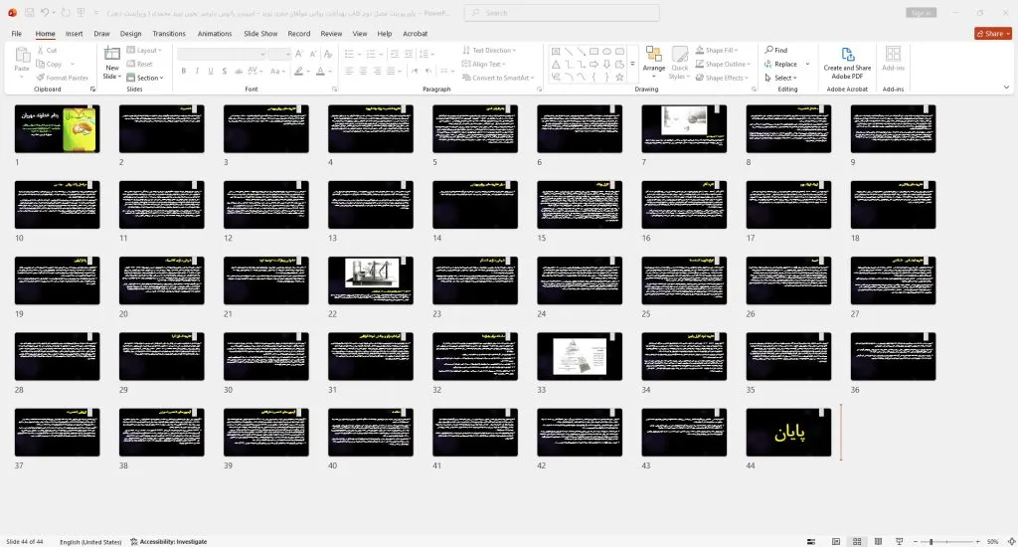Open the font size combo box
The width and height of the screenshot is (1018, 547).
point(279,54)
